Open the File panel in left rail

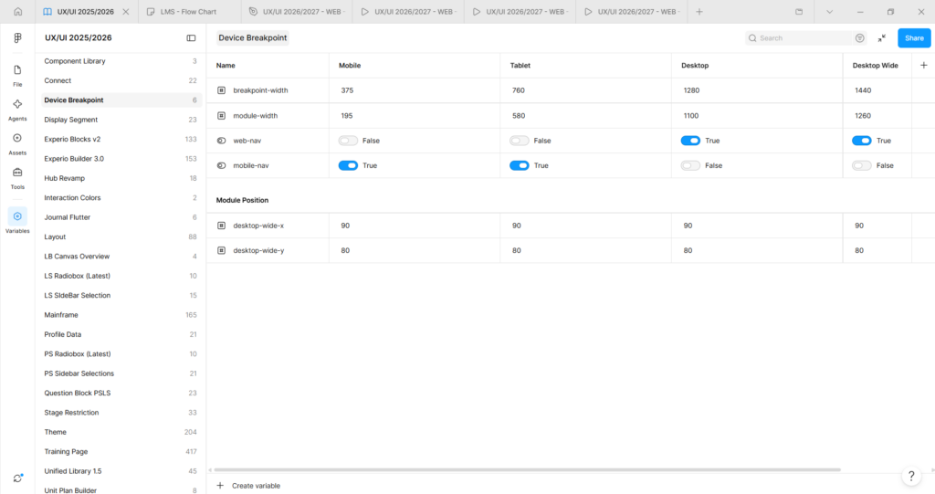click(17, 75)
